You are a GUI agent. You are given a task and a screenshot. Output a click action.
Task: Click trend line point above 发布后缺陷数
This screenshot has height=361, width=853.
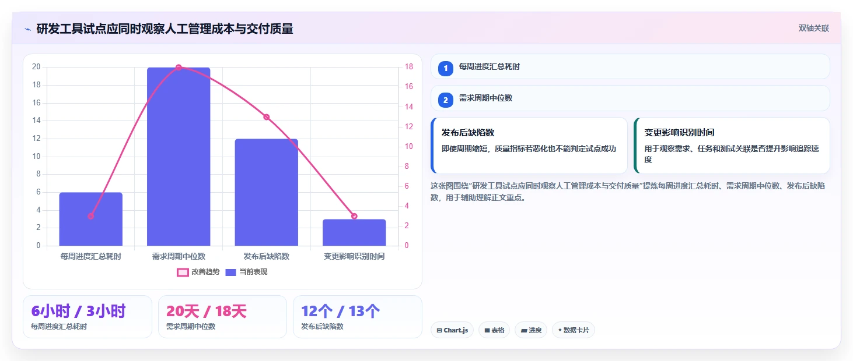pos(267,117)
